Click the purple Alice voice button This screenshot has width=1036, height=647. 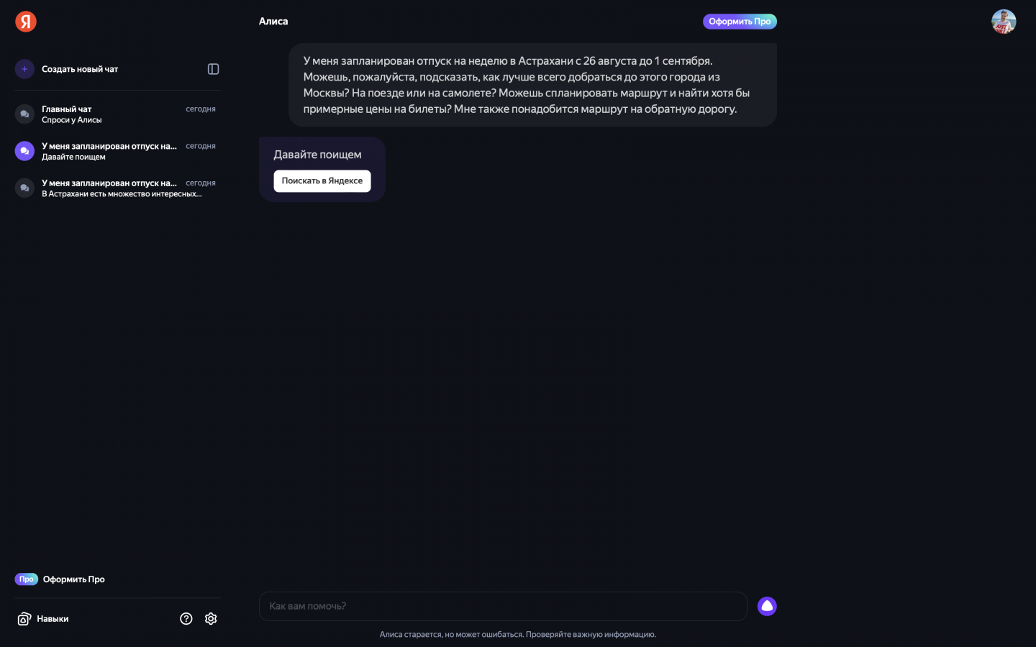[767, 606]
